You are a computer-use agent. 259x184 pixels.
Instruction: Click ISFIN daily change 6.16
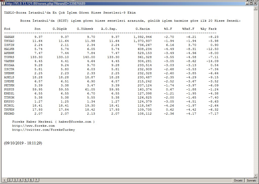170,45
